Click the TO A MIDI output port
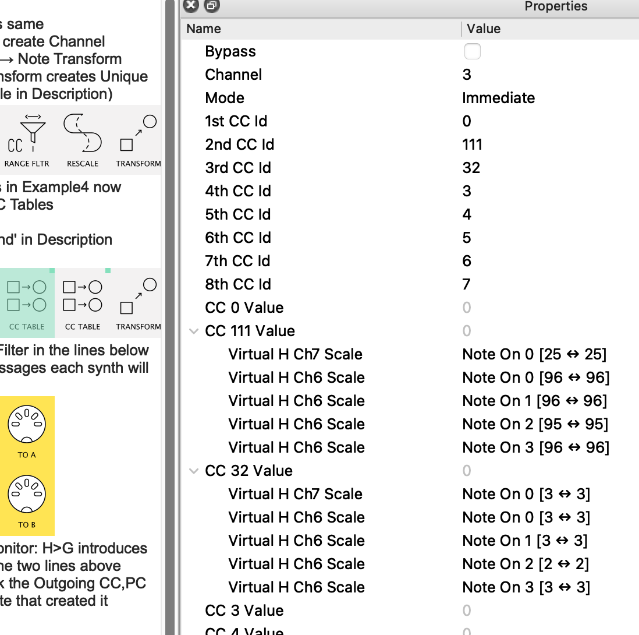 coord(26,429)
